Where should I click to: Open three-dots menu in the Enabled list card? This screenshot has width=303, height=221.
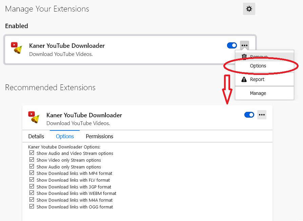(x=244, y=46)
